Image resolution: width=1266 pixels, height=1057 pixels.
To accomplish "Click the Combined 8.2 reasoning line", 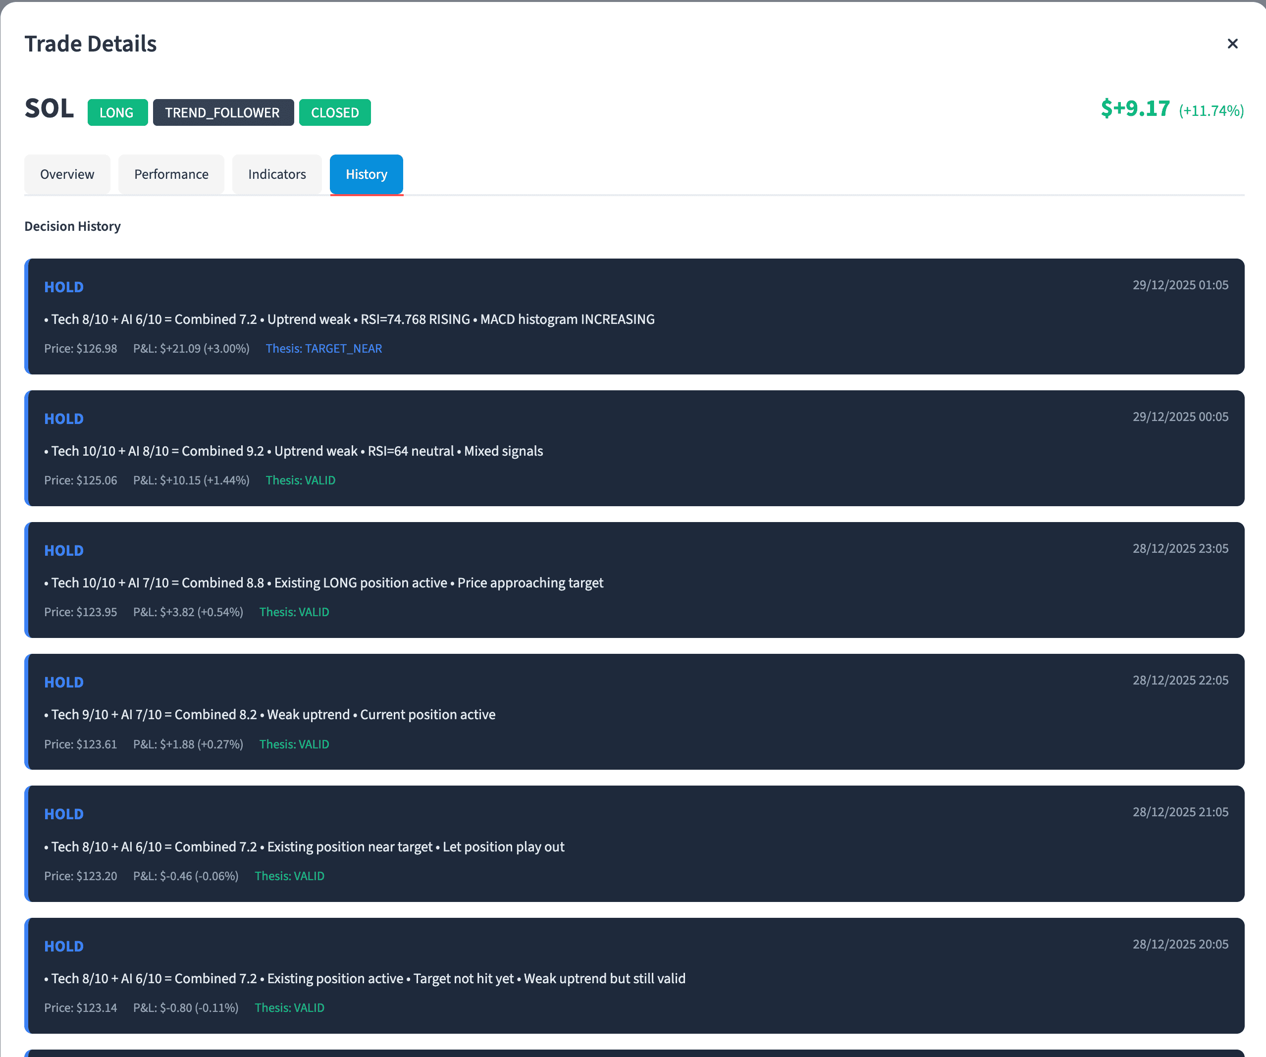I will coord(269,715).
